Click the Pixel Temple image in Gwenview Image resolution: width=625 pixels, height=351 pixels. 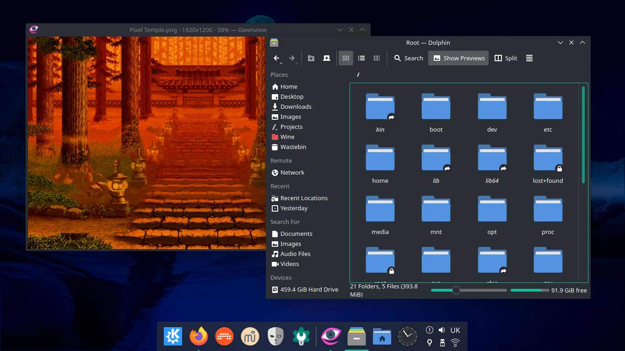coord(147,143)
